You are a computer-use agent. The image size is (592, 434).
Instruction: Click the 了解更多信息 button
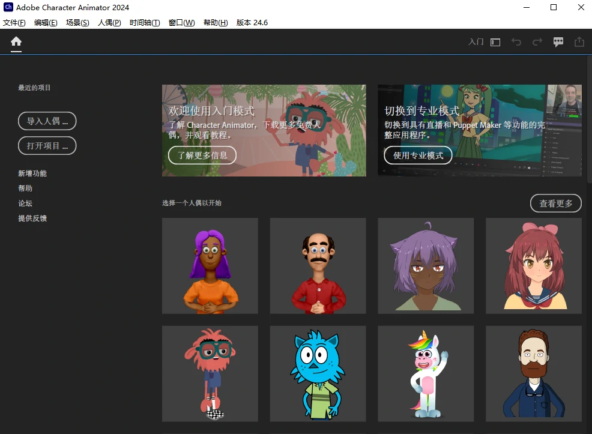click(202, 155)
